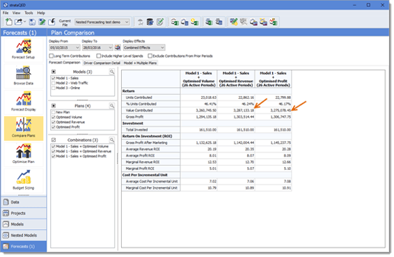Open Forecast Setup in the sidebar
This screenshot has width=394, height=257.
(x=24, y=49)
